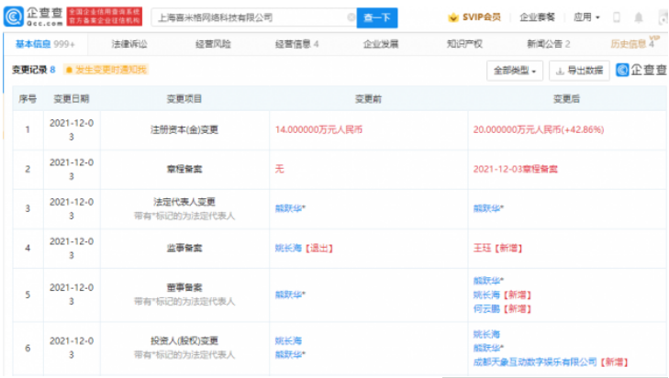
Task: Click 变更记录 section heading
Action: point(29,70)
